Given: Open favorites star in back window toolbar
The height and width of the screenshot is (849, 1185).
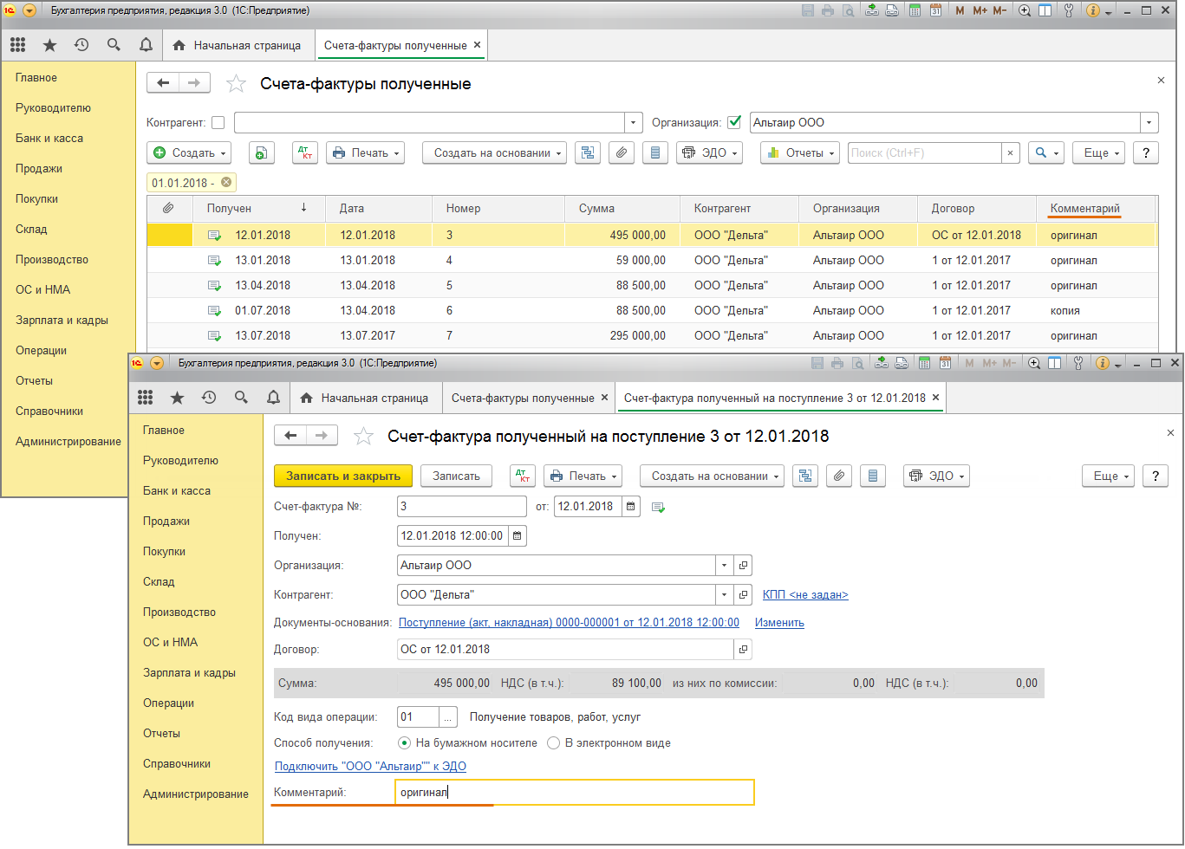Looking at the screenshot, I should click(x=49, y=45).
